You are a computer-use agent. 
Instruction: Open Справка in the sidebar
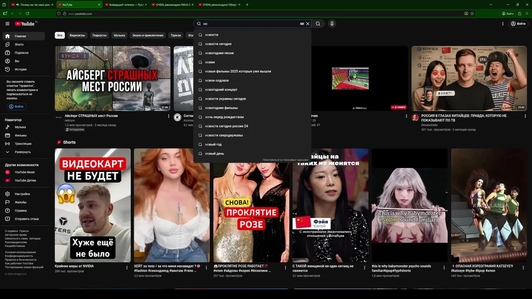click(x=23, y=211)
